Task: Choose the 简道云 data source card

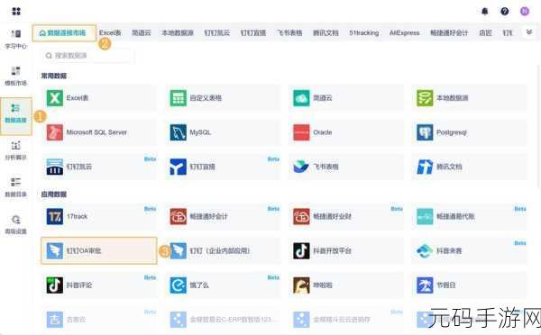Action: pos(346,98)
